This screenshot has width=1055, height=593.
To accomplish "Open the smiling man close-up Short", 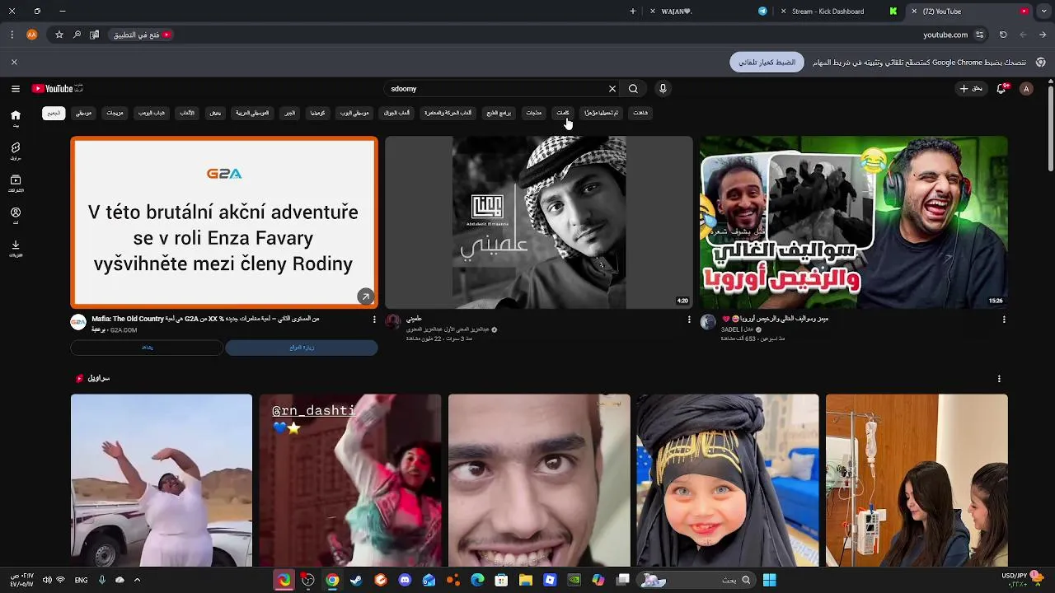I will point(539,480).
